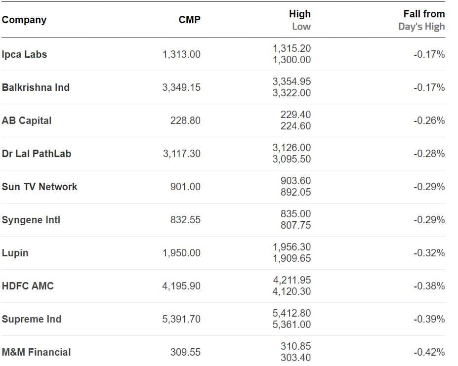Click Sun TV Network company name
458x366 pixels.
40,187
